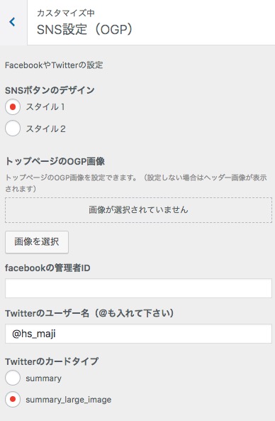Select the スタイル1 radio button

[13, 107]
